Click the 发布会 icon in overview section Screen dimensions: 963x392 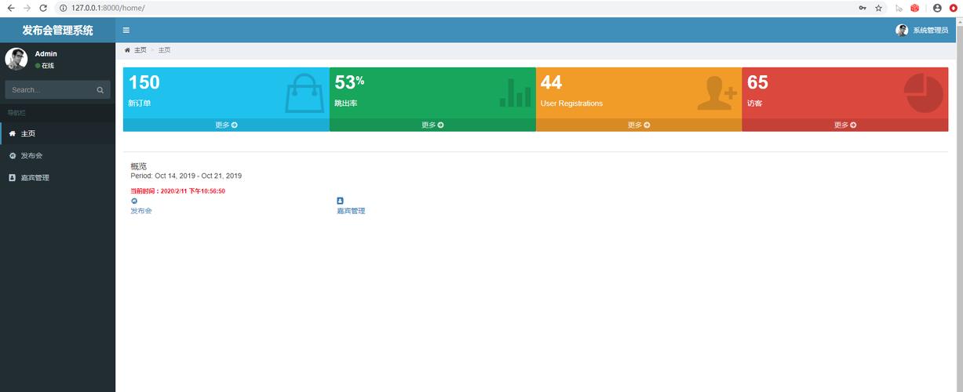coord(134,201)
